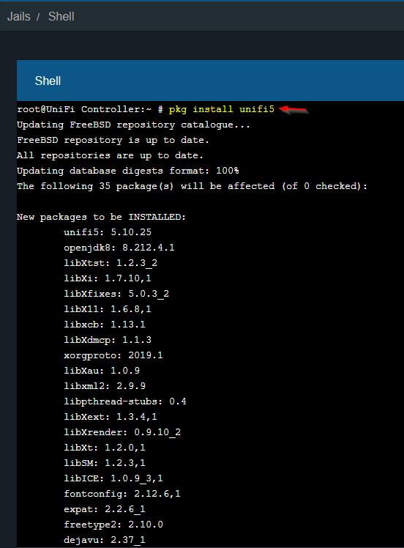Screen dimensions: 404x548
Task: Click the freetype2: 2.10.0 entry
Action: click(113, 525)
